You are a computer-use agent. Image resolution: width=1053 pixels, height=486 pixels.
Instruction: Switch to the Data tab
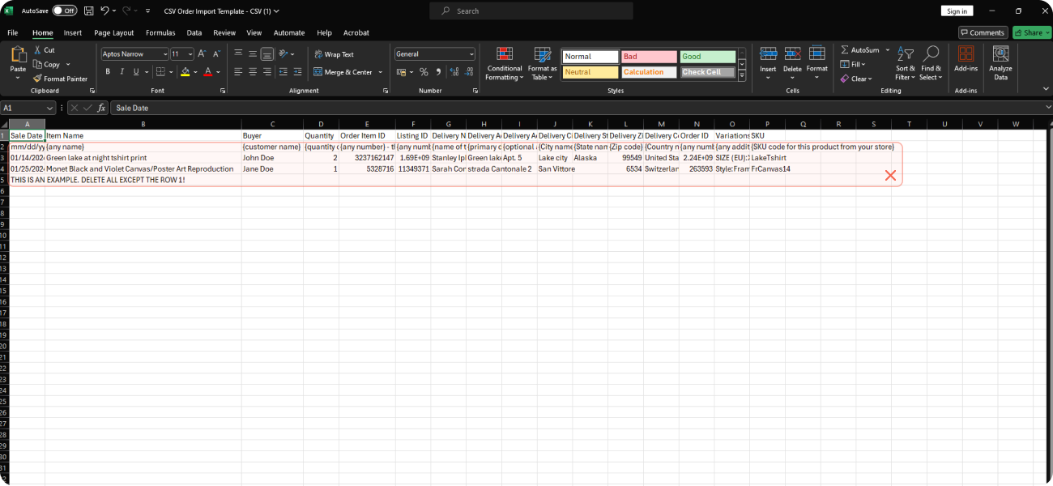tap(194, 33)
